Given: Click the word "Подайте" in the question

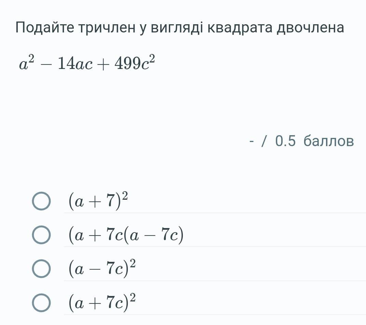Looking at the screenshot, I should click(x=44, y=28).
